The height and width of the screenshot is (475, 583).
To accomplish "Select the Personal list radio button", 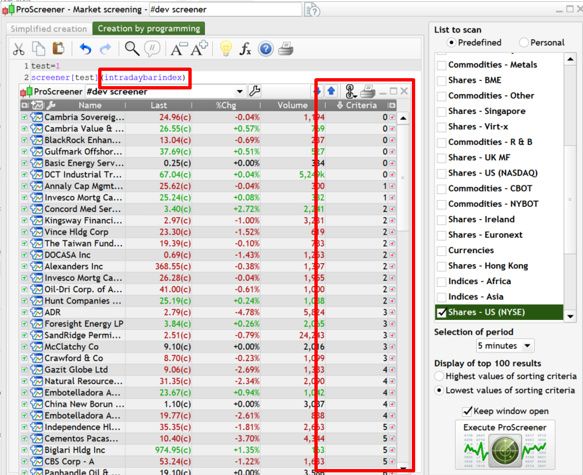I will [523, 42].
